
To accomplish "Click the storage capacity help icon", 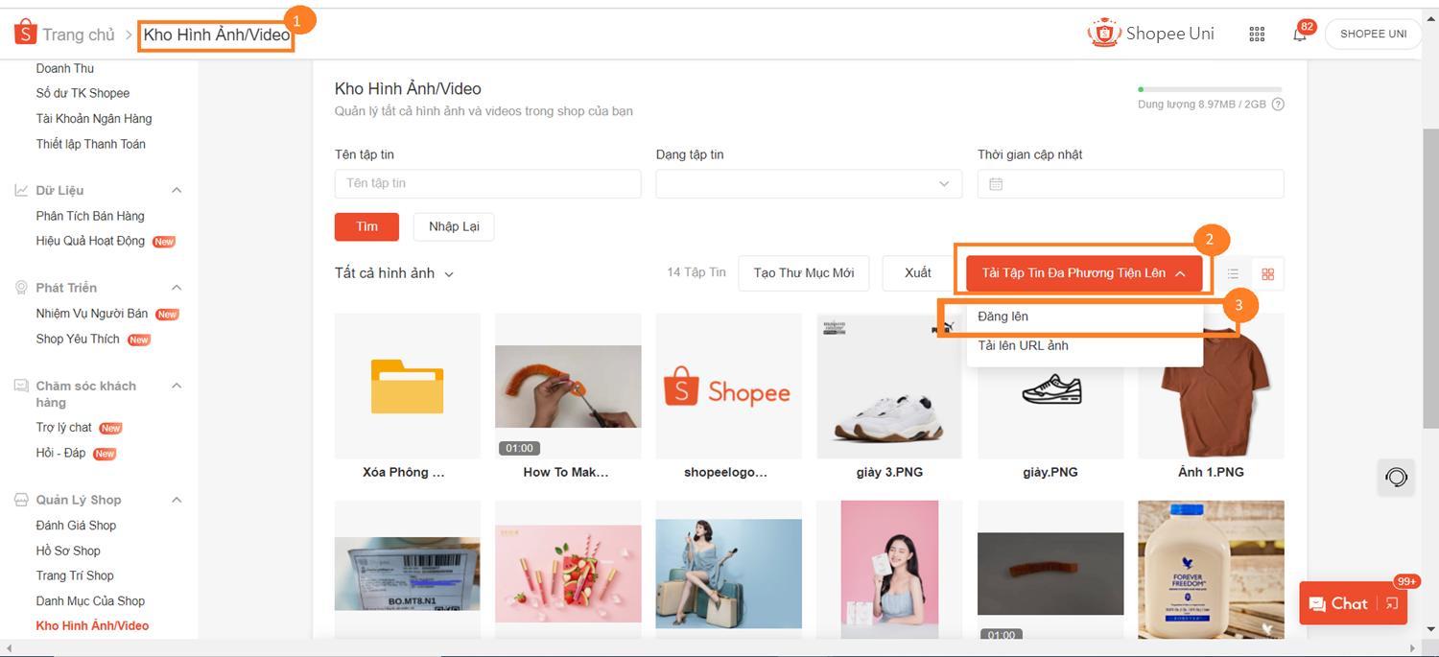I will pyautogui.click(x=1277, y=105).
